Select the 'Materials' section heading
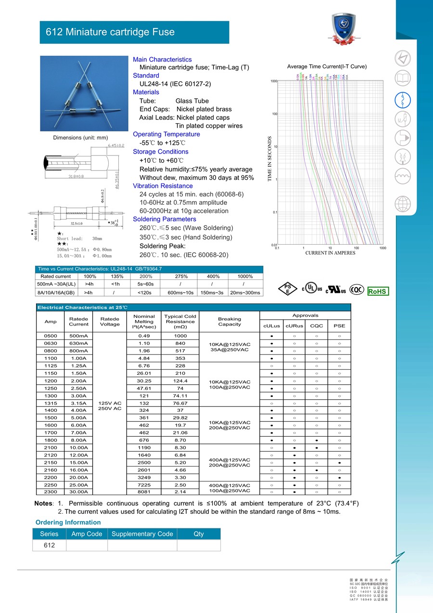 [146, 92]
